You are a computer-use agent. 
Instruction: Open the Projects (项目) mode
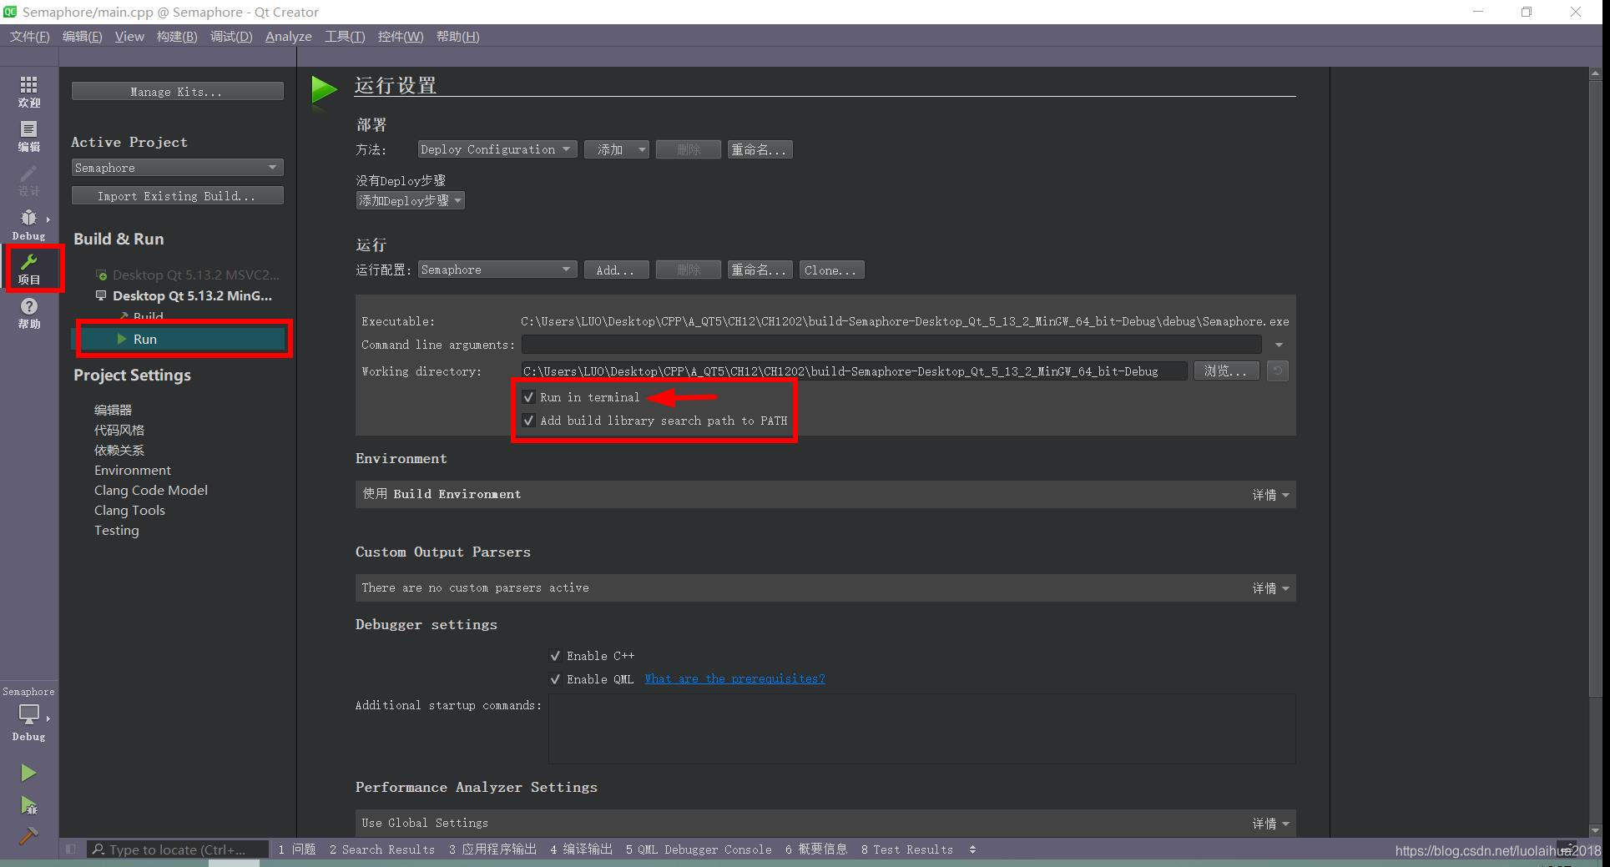point(29,269)
